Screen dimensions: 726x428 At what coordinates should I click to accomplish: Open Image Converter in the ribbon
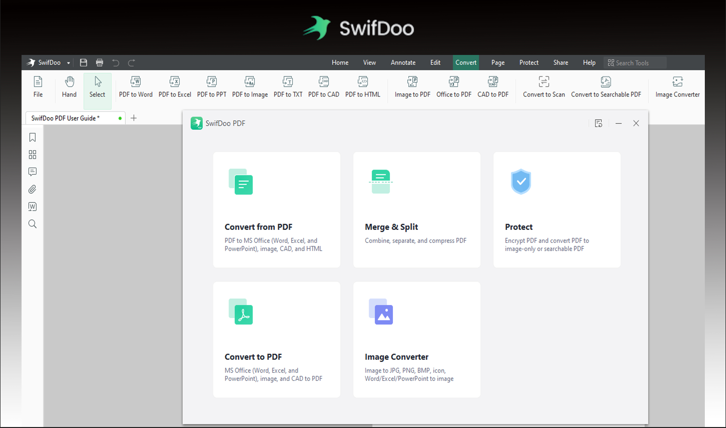point(677,87)
